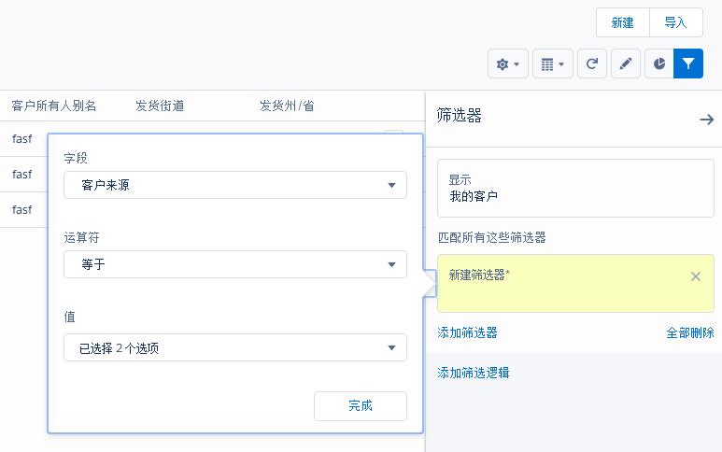Click the 全部删除 link

(689, 332)
